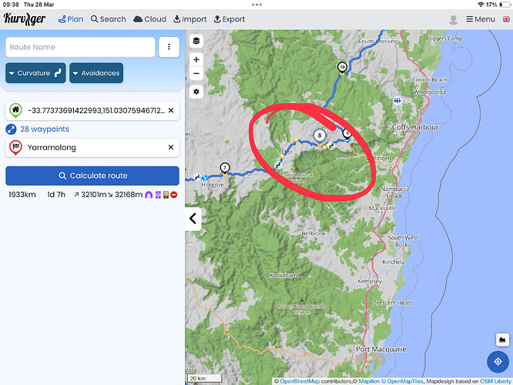Image resolution: width=513 pixels, height=385 pixels.
Task: Open route options three-dot menu
Action: [x=169, y=47]
